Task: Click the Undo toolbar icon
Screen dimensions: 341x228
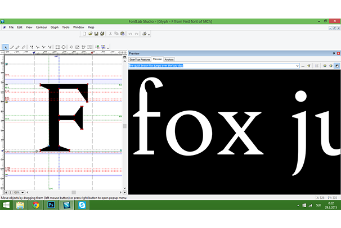Action: pyautogui.click(x=130, y=34)
